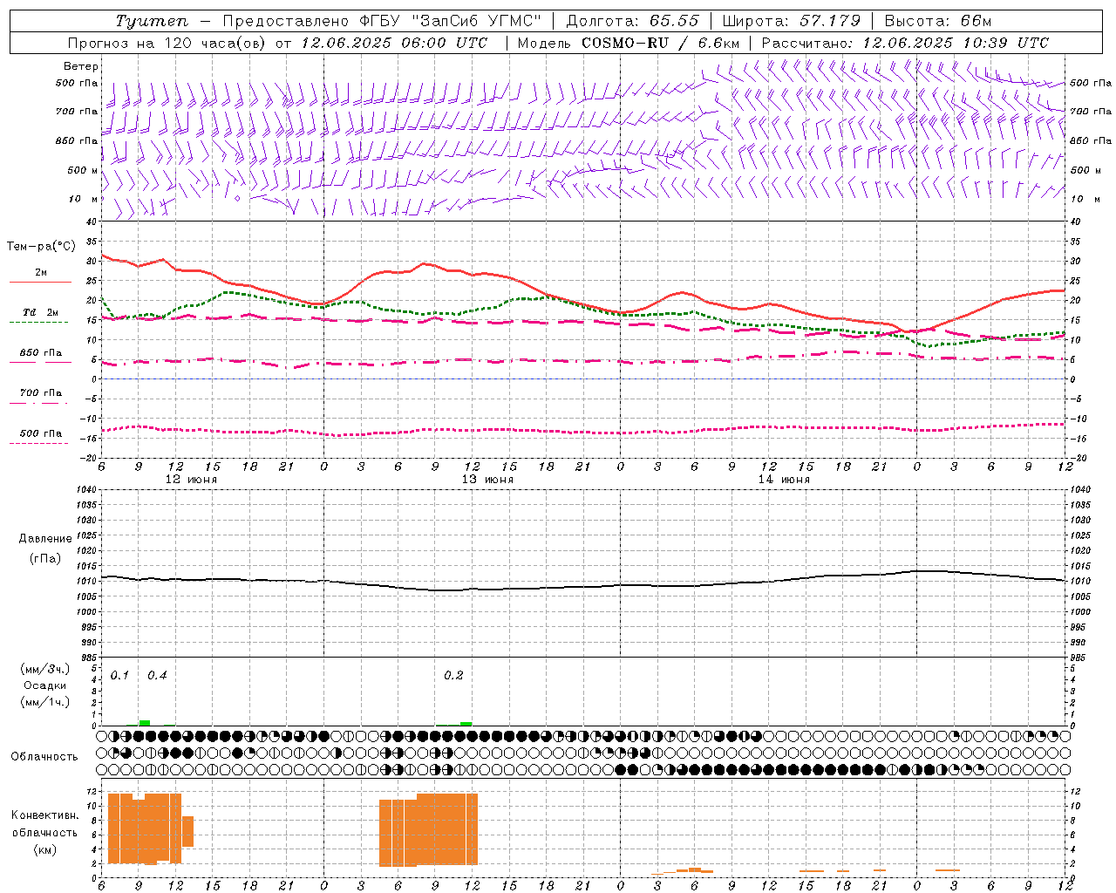Click the orange convective cloud block on 12 июня
Image resolution: width=1116 pixels, height=893 pixels.
coord(145,828)
